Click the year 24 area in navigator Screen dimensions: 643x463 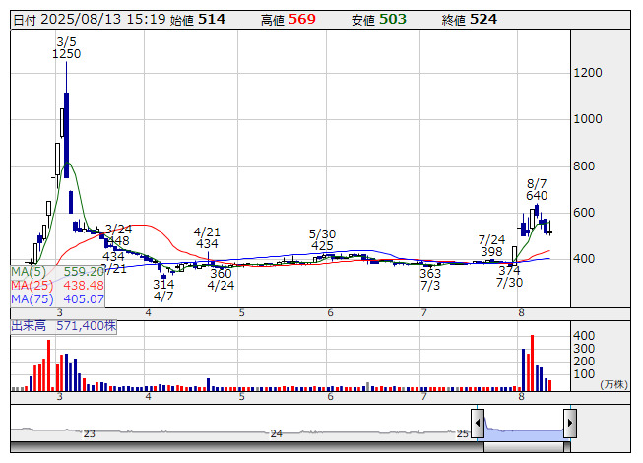pos(277,433)
